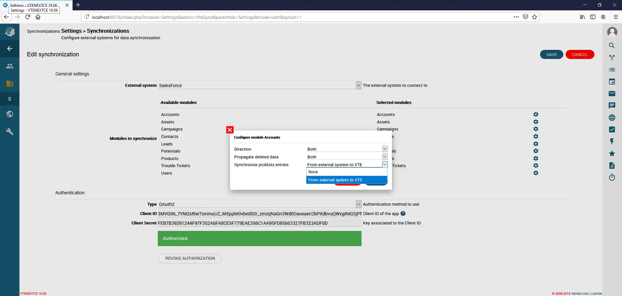Open the people group icon in left sidebar

[10, 66]
